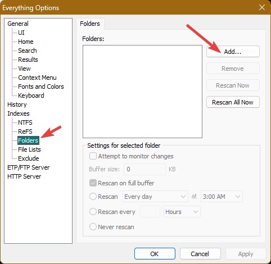This screenshot has height=264, width=271.
Task: Select Exclude under Indexes
Action: [x=29, y=158]
